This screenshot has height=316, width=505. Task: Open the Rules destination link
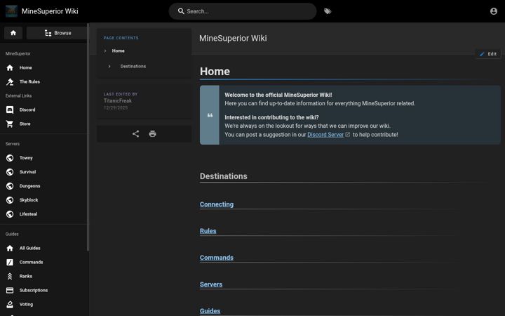click(x=208, y=231)
